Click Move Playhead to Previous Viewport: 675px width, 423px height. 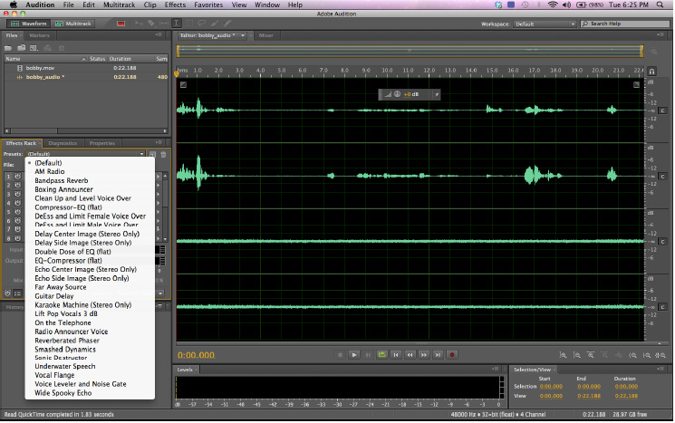396,355
